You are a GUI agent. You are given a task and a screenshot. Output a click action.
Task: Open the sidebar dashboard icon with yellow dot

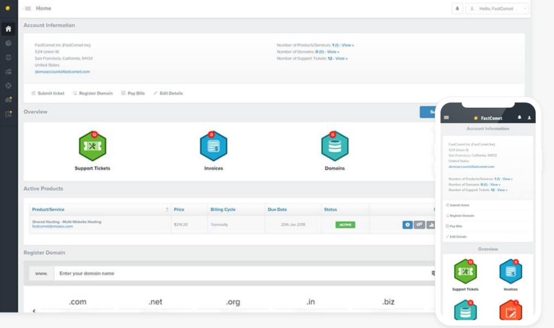click(9, 100)
